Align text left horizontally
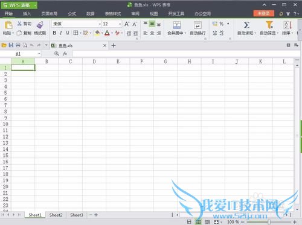Screen dimensions: 302x225 point(146,33)
